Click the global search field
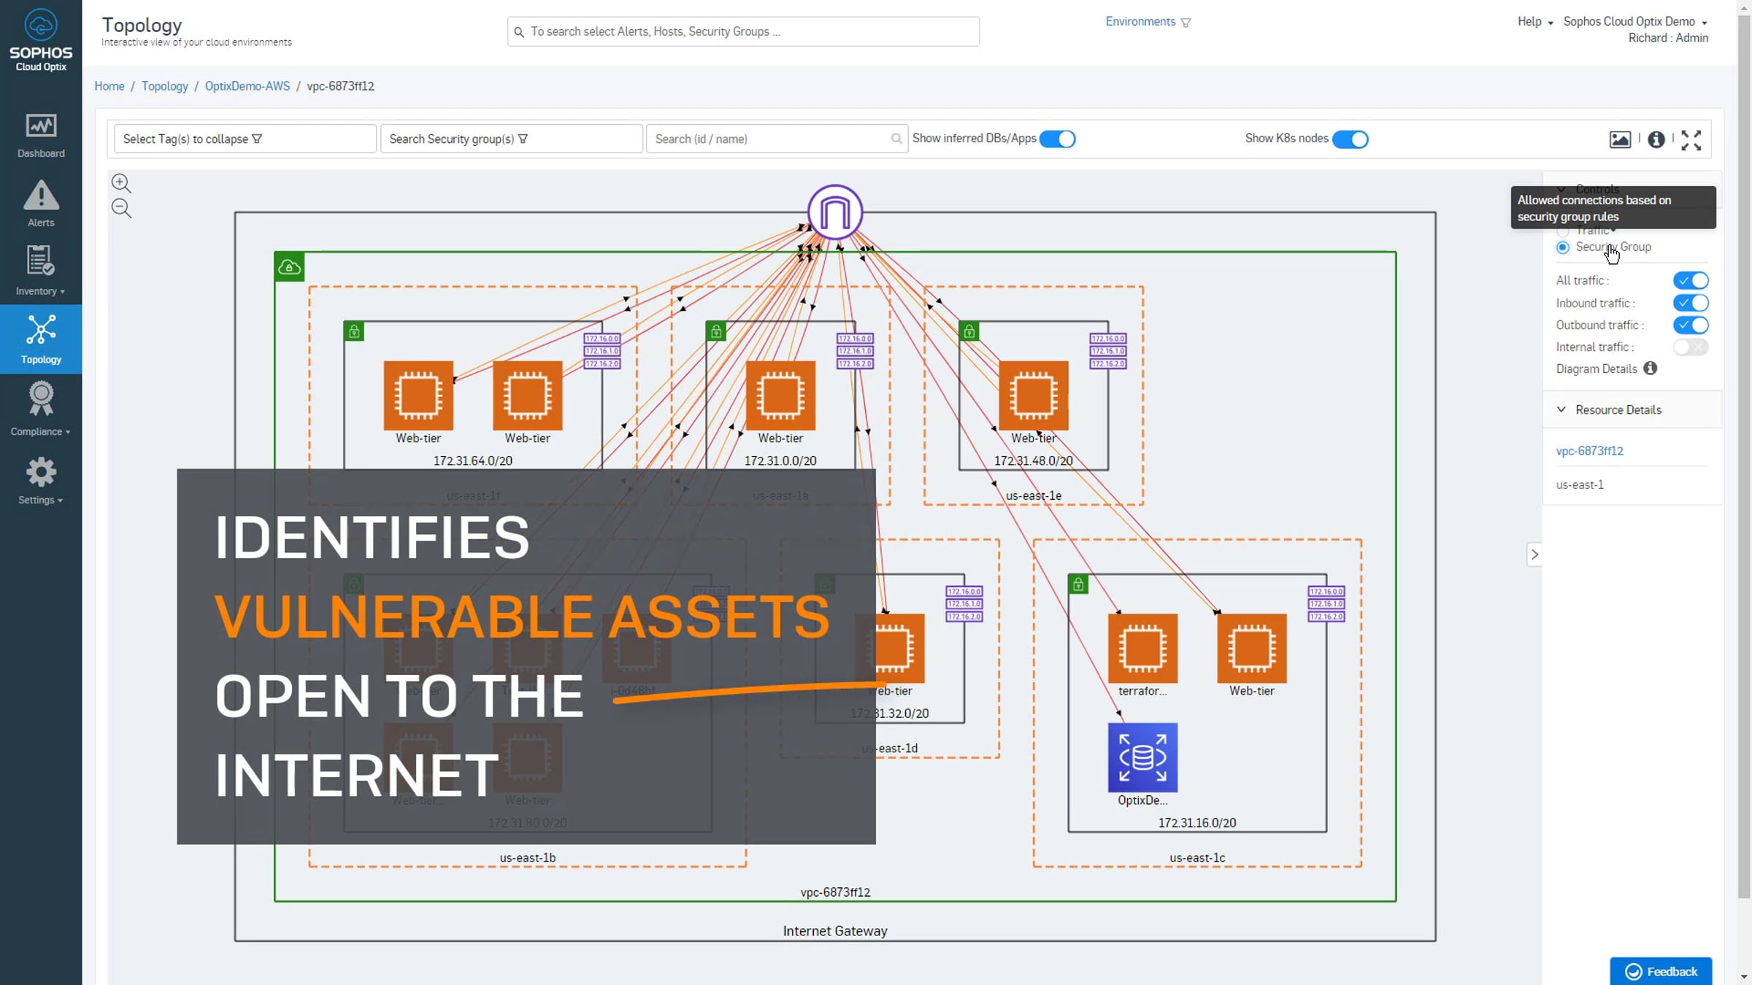Viewport: 1752px width, 985px height. (743, 31)
